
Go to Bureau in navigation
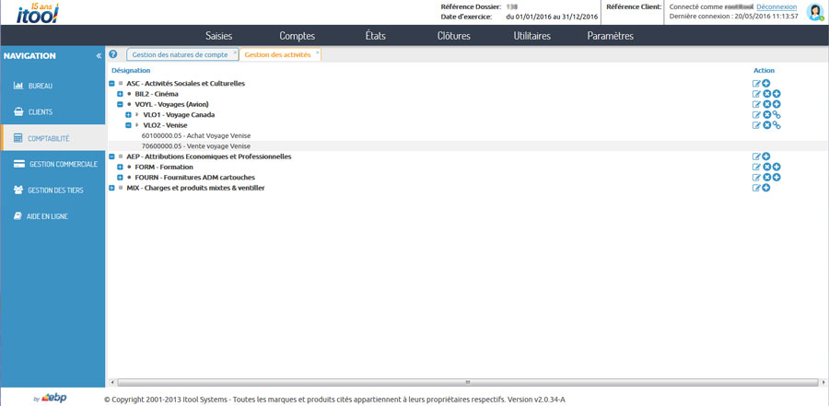[x=53, y=86]
